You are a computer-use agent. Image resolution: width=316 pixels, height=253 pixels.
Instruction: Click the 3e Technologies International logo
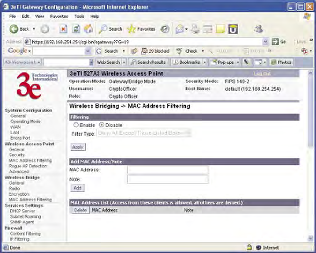(x=38, y=86)
